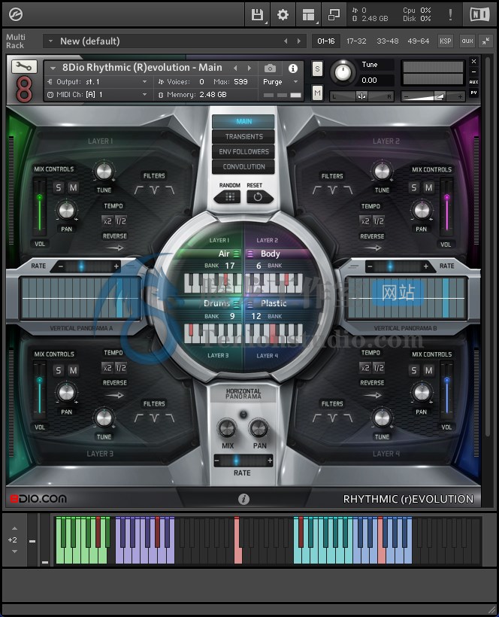Open the ENV FOLLOWERS page tab

click(243, 151)
